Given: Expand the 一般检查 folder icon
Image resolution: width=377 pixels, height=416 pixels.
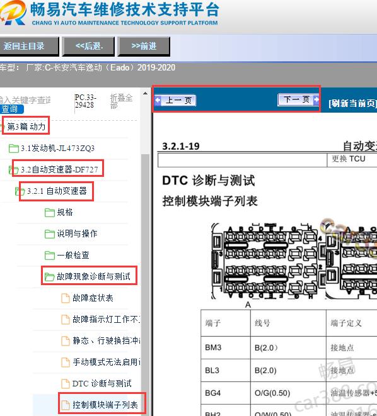Looking at the screenshot, I should click(x=50, y=256).
